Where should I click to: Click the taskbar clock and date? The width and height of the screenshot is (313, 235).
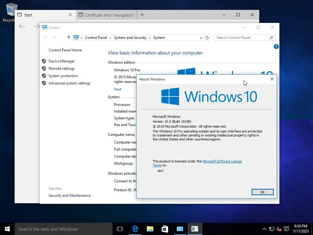301,229
